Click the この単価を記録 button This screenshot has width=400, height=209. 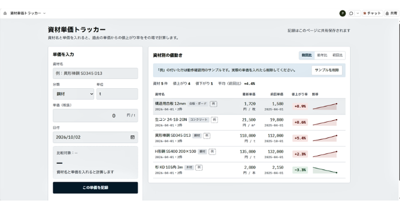point(95,188)
